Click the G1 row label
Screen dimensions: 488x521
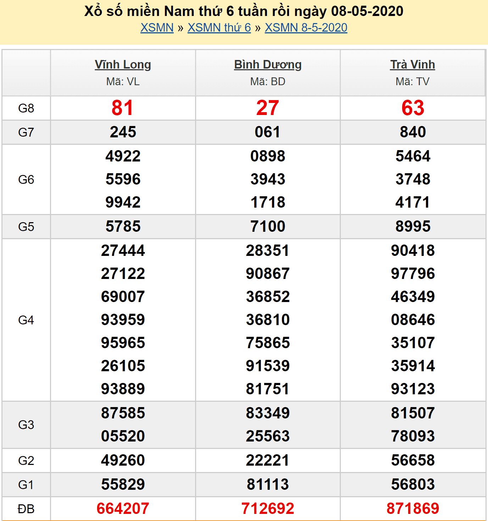pos(26,485)
